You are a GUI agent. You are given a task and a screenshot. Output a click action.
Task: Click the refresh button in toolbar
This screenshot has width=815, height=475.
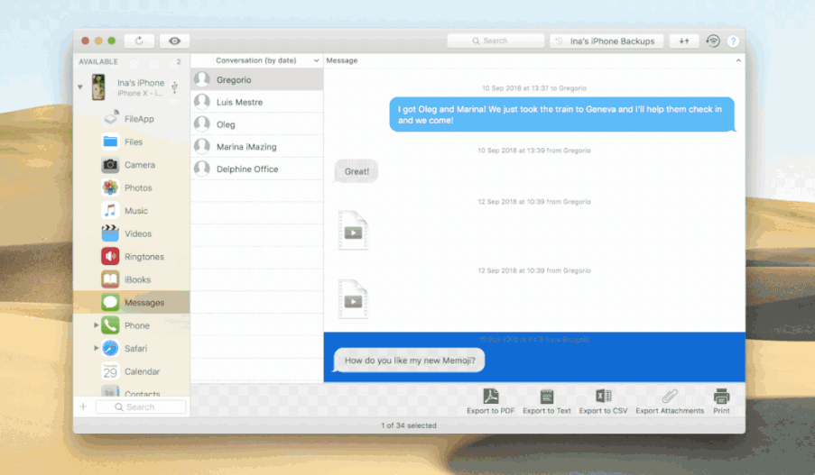(x=139, y=41)
